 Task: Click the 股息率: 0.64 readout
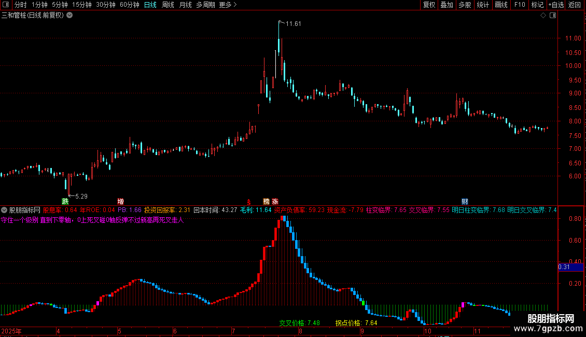click(x=60, y=210)
